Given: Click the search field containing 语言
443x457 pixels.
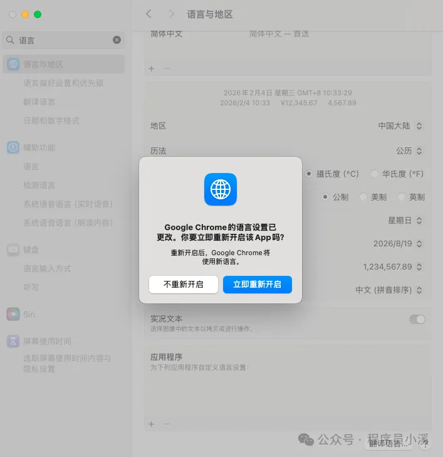Looking at the screenshot, I should [63, 40].
